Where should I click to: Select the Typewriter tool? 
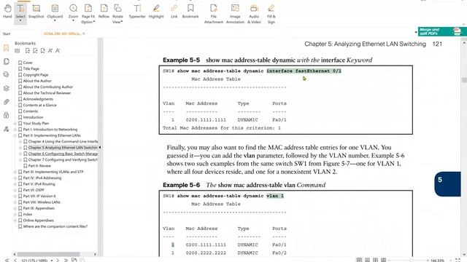(137, 12)
